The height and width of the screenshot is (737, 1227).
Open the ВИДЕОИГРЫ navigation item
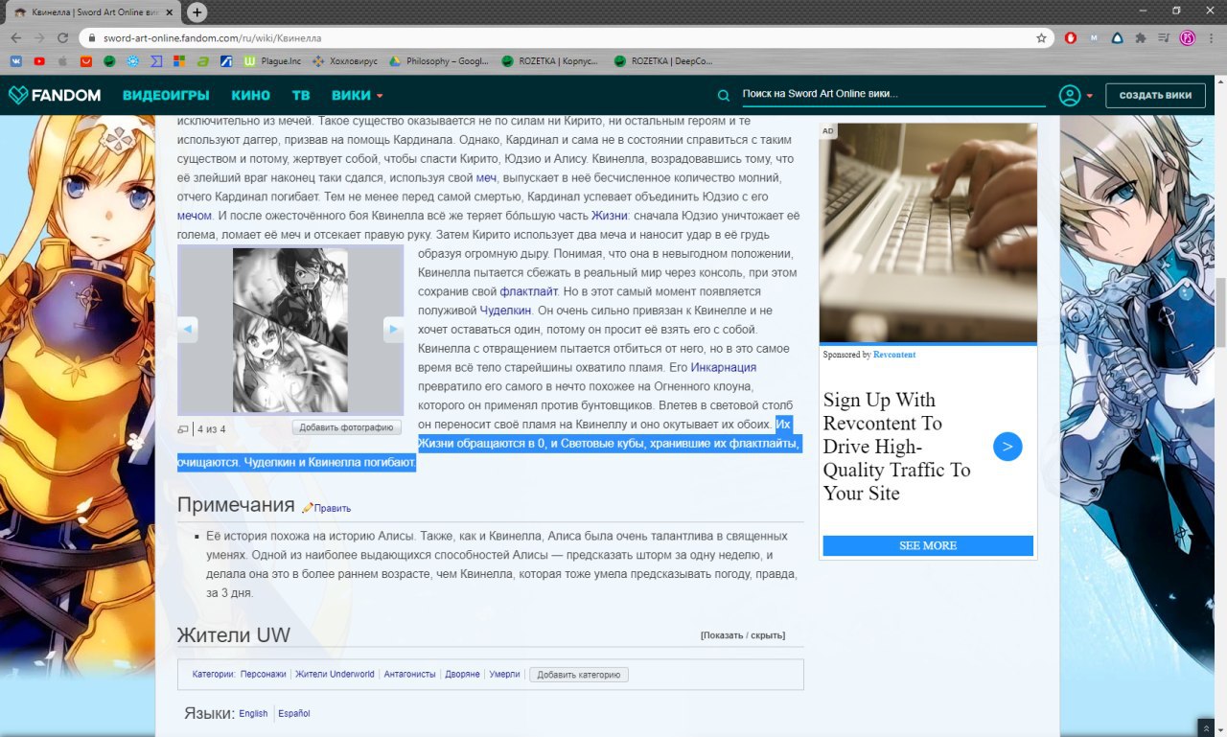click(166, 96)
